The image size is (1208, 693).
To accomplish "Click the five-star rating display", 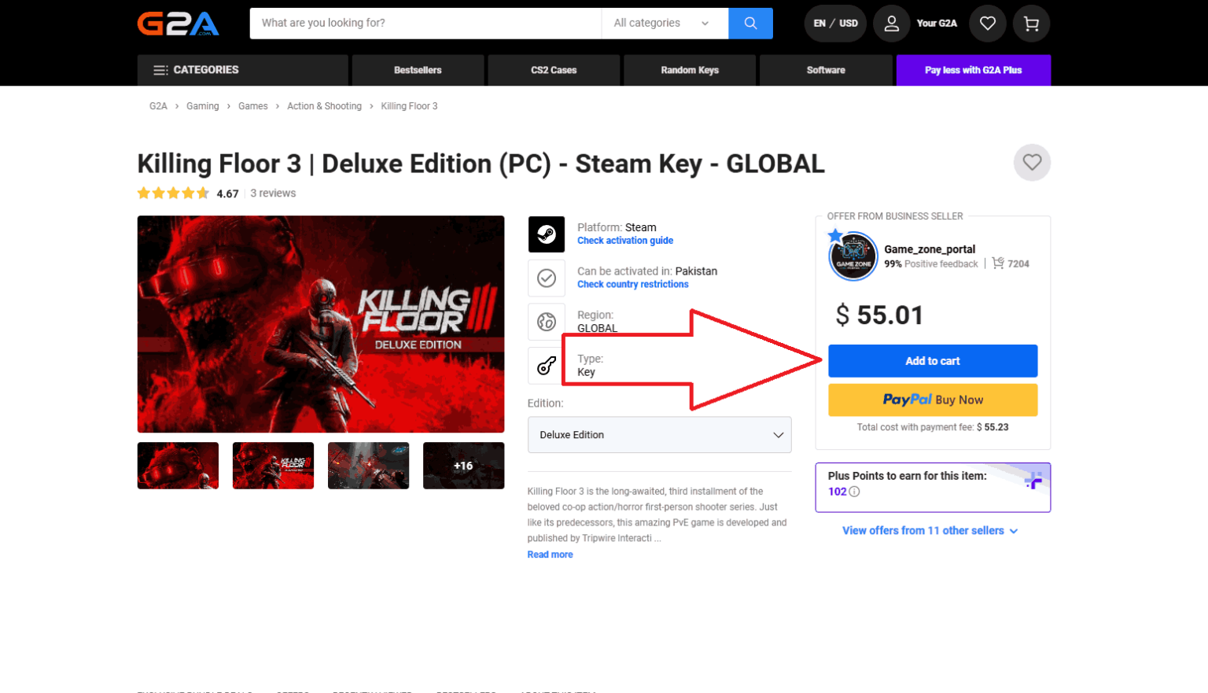I will [173, 192].
